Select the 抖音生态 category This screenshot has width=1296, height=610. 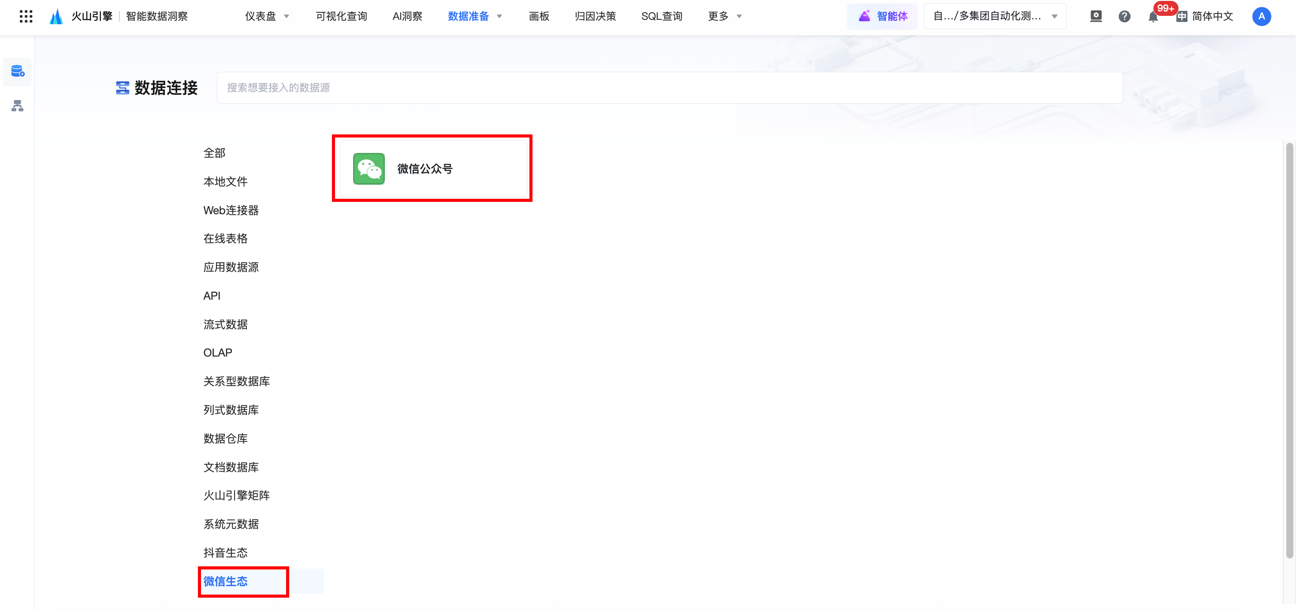(225, 553)
